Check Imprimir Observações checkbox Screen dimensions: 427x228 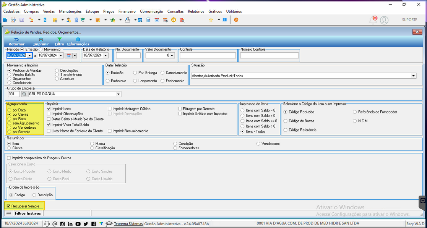(49, 114)
